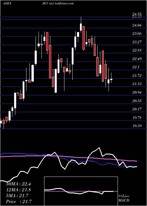Click the 24.04 price axis label

point(137,25)
